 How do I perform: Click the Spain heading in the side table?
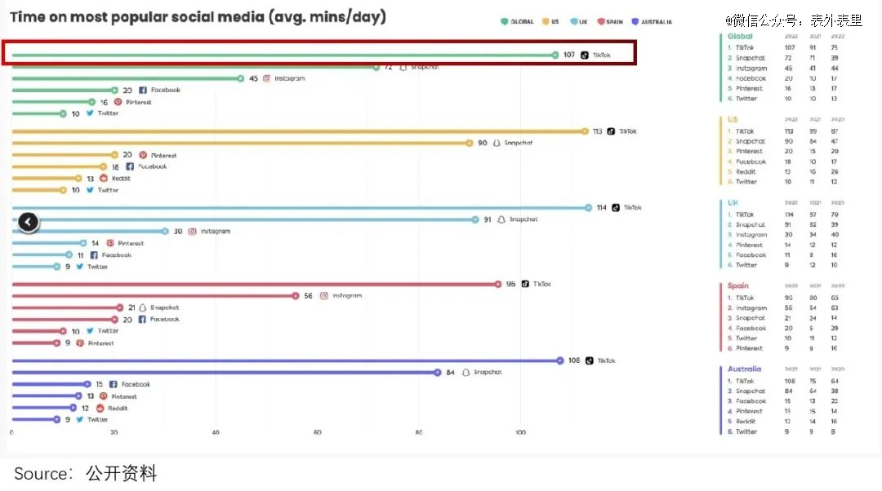(737, 286)
